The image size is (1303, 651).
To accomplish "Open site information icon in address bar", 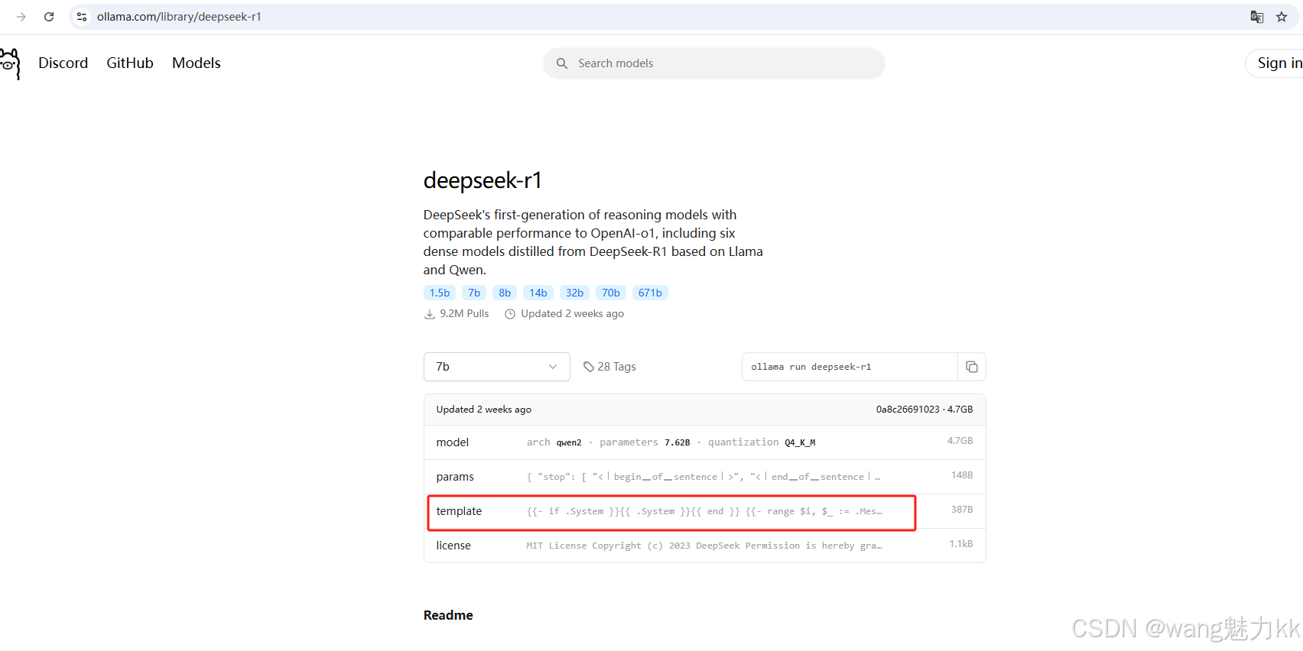I will click(82, 17).
